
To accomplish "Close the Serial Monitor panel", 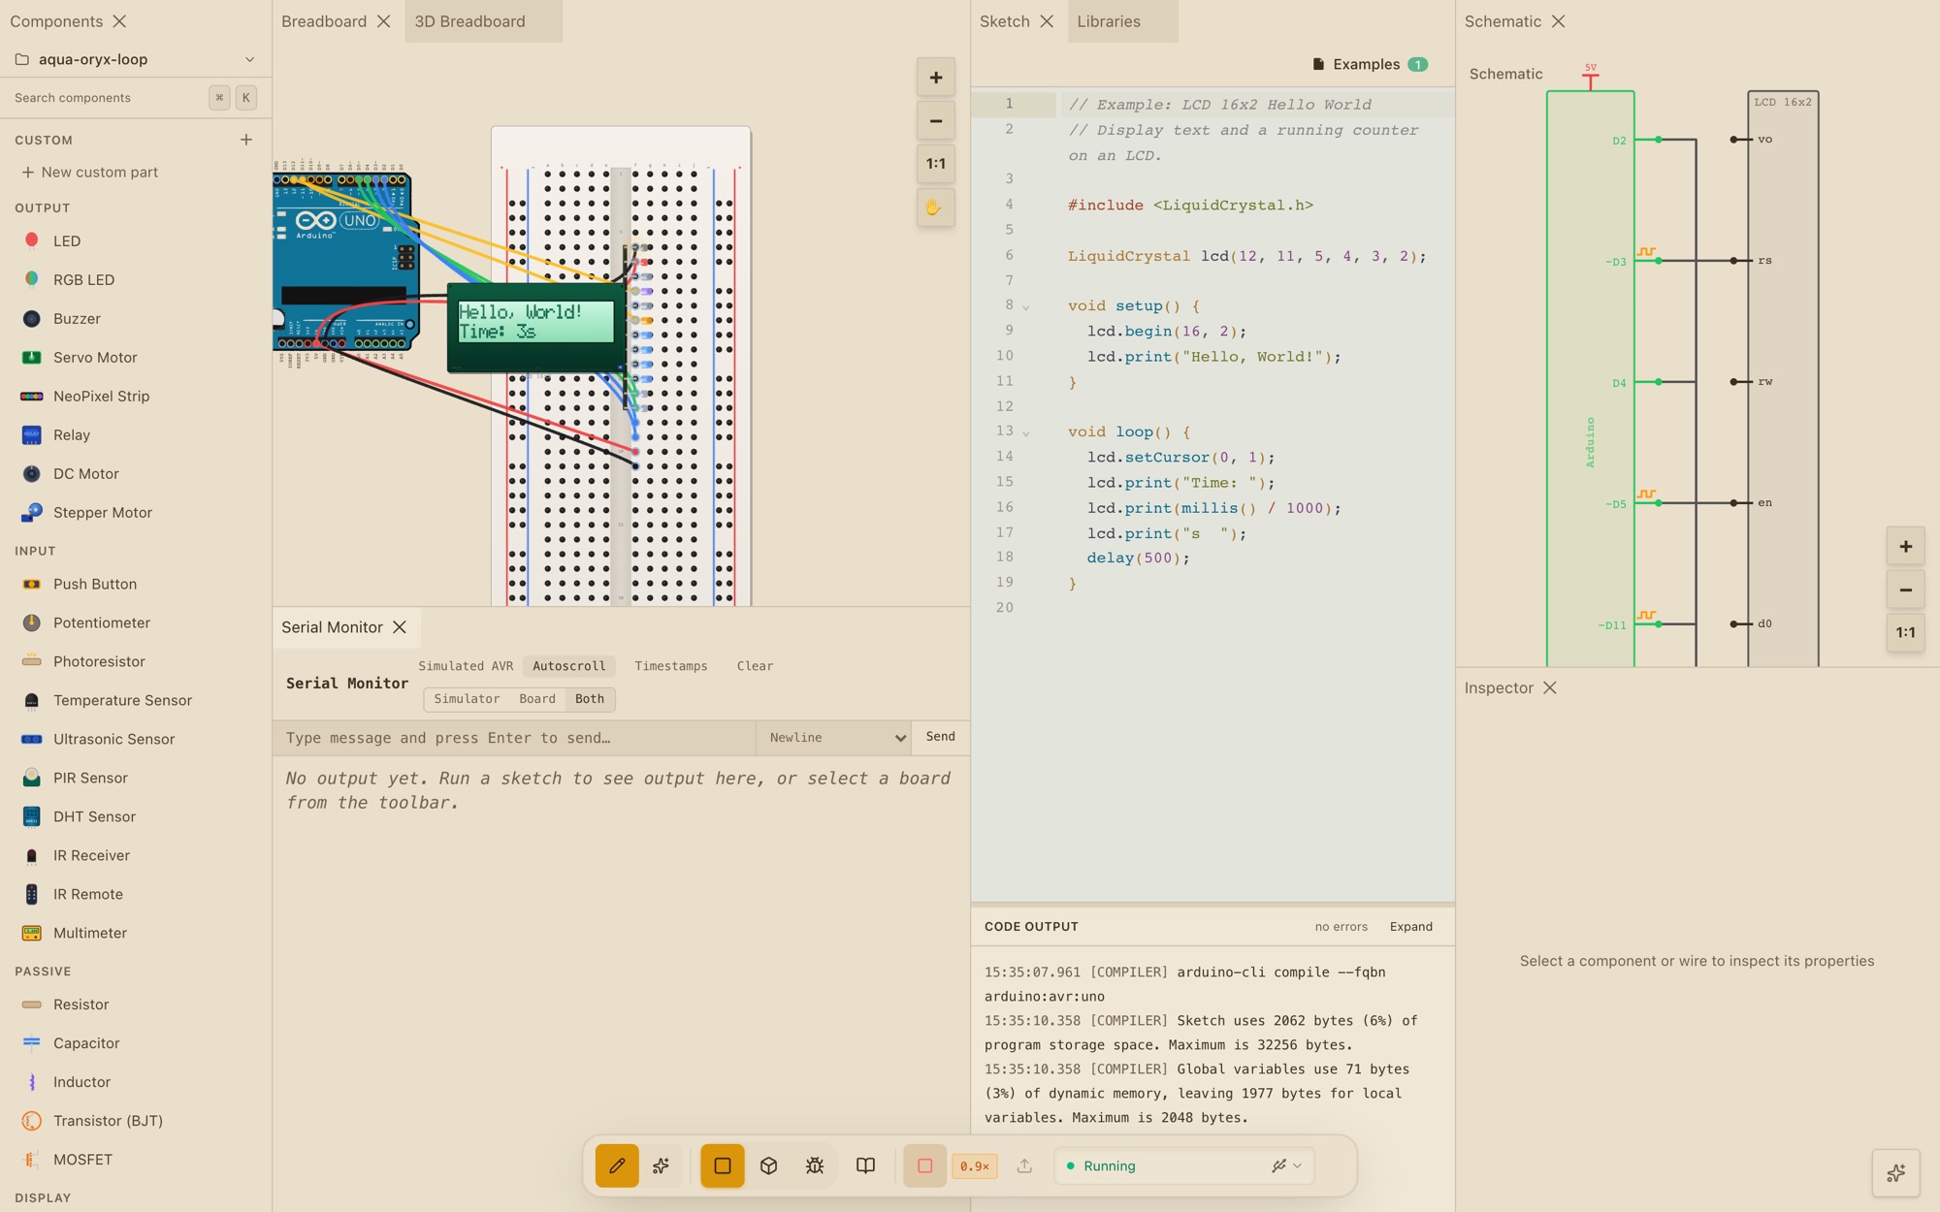I will coord(400,627).
